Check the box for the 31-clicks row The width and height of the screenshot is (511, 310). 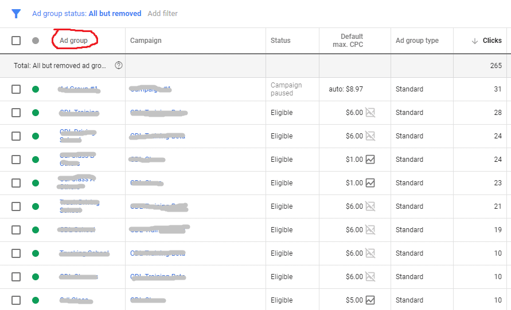pyautogui.click(x=16, y=89)
